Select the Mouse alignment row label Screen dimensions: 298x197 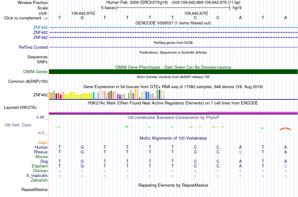(x=41, y=157)
